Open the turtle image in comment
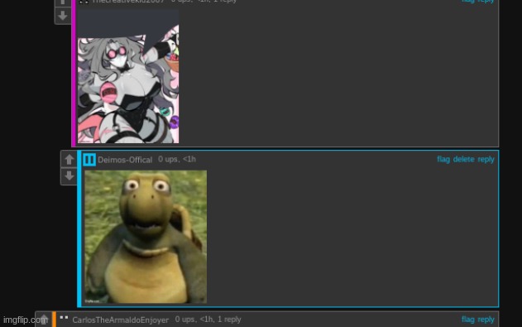This screenshot has height=327, width=522. coord(146,237)
